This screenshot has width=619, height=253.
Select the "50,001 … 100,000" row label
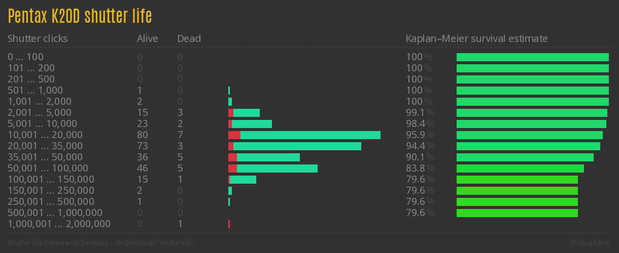(x=48, y=168)
